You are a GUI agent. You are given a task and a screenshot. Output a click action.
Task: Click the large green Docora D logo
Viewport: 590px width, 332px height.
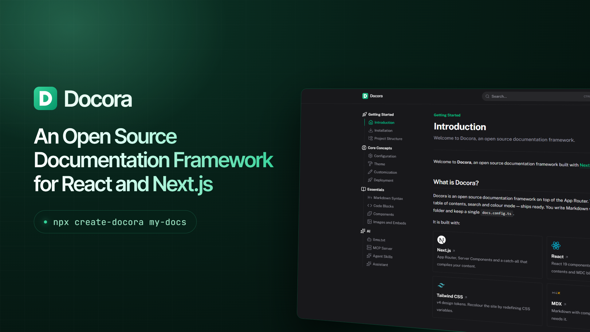click(45, 98)
